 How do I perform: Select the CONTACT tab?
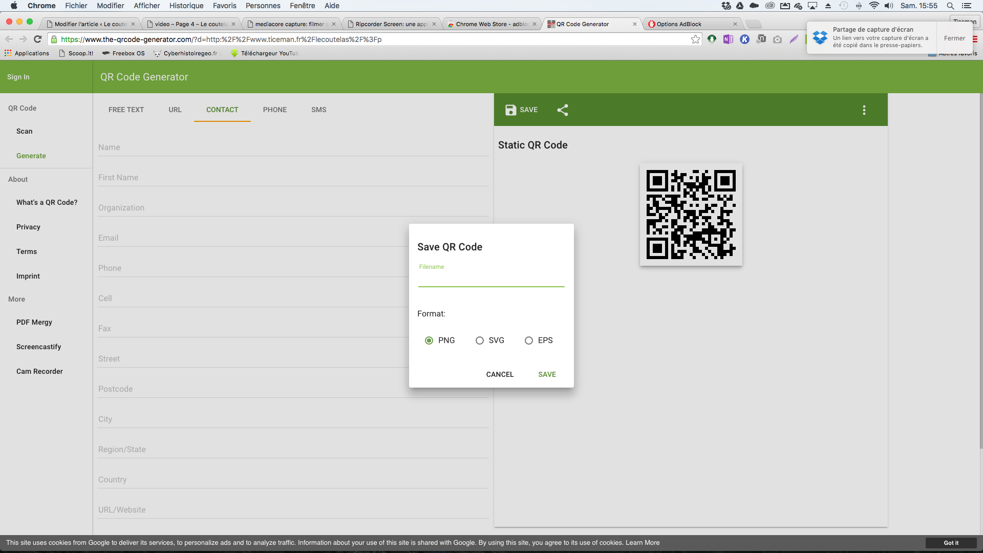[222, 110]
